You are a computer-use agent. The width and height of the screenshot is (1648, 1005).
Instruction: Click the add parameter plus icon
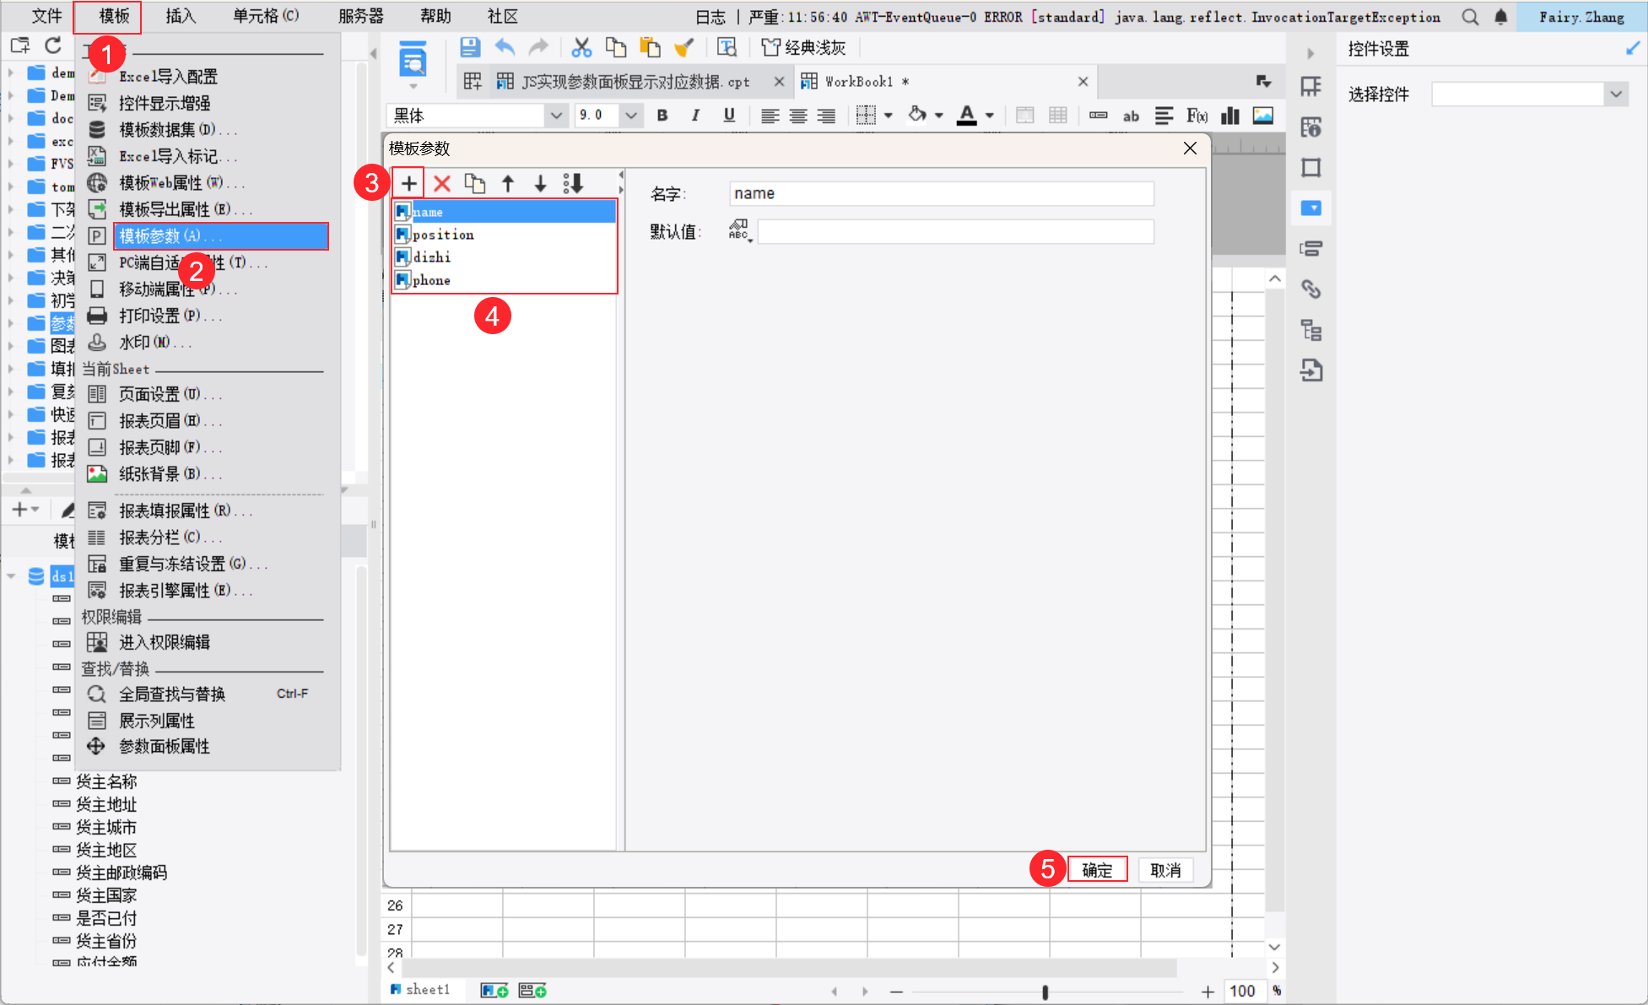409,183
